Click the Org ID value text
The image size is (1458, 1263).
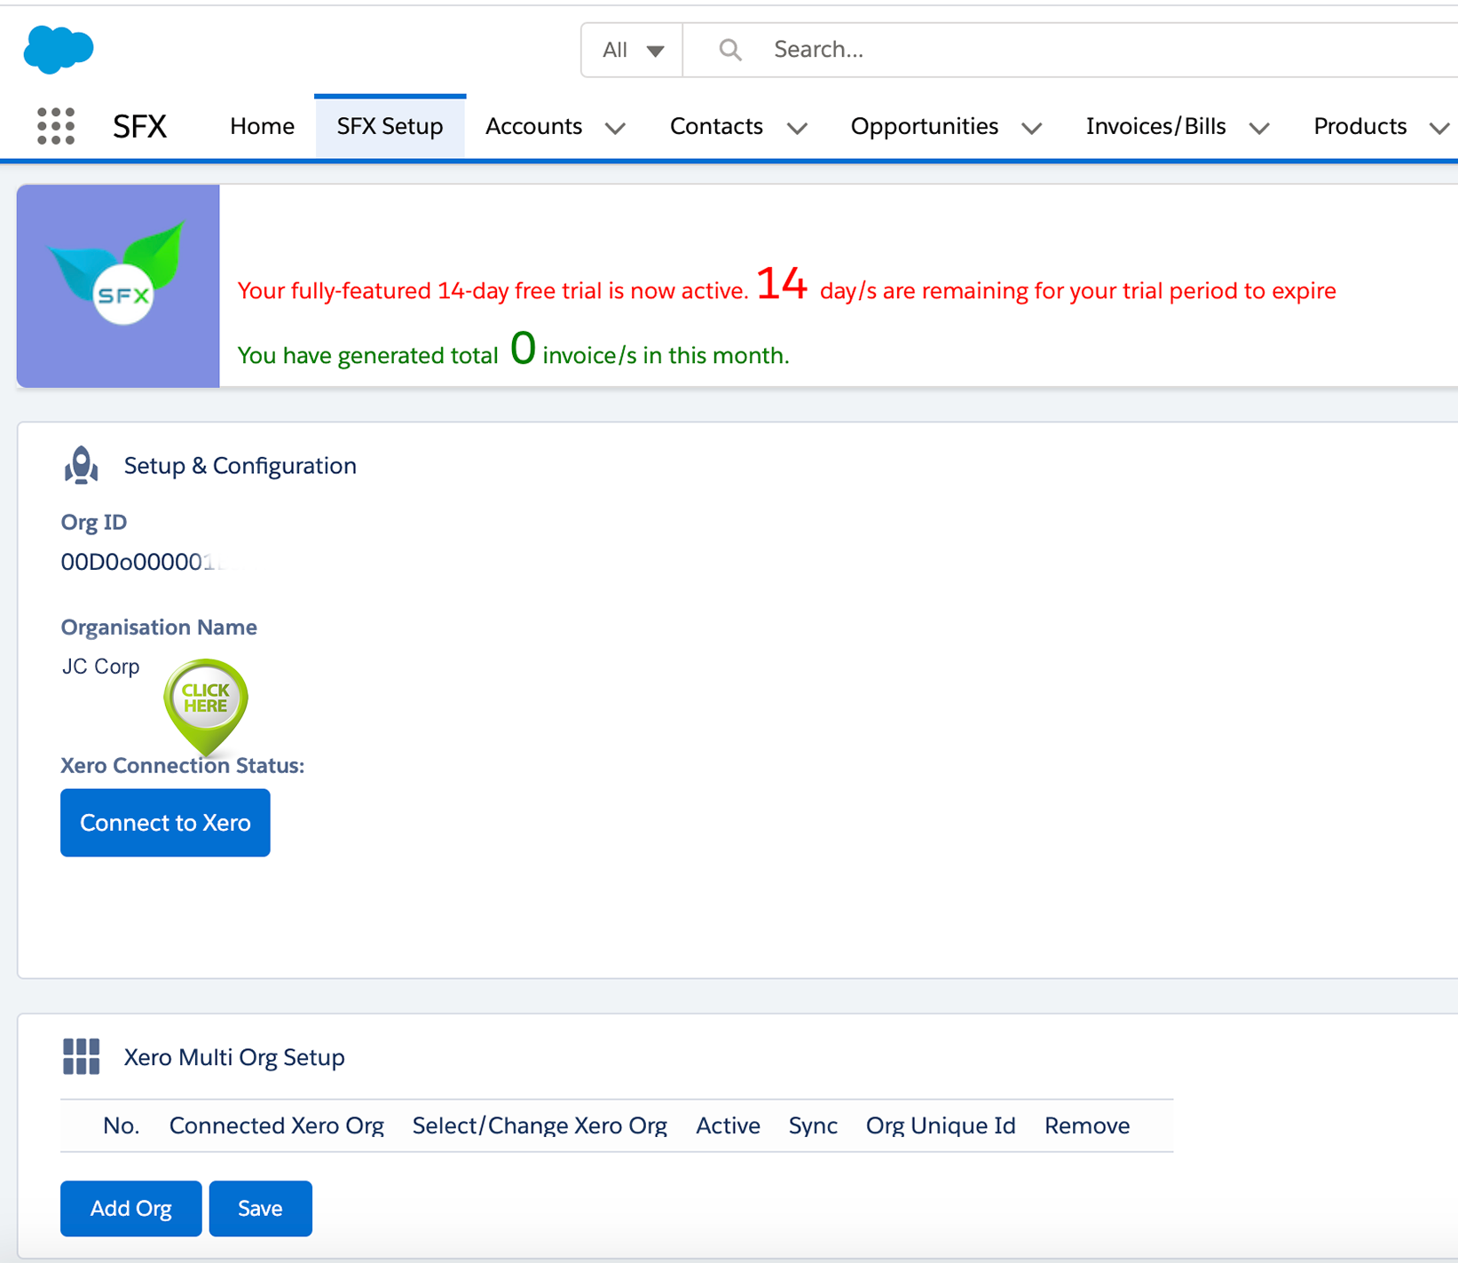click(142, 562)
